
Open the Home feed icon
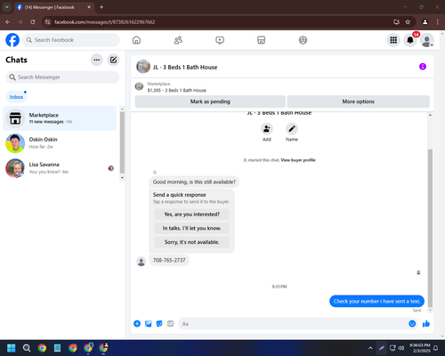[x=136, y=40]
